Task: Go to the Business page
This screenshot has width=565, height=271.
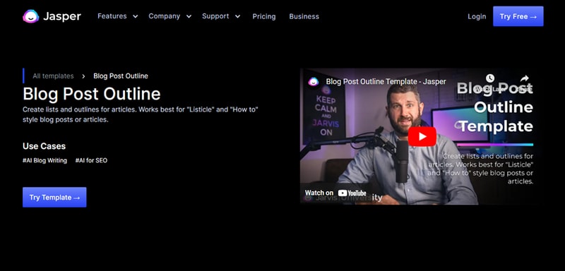Action: coord(304,16)
